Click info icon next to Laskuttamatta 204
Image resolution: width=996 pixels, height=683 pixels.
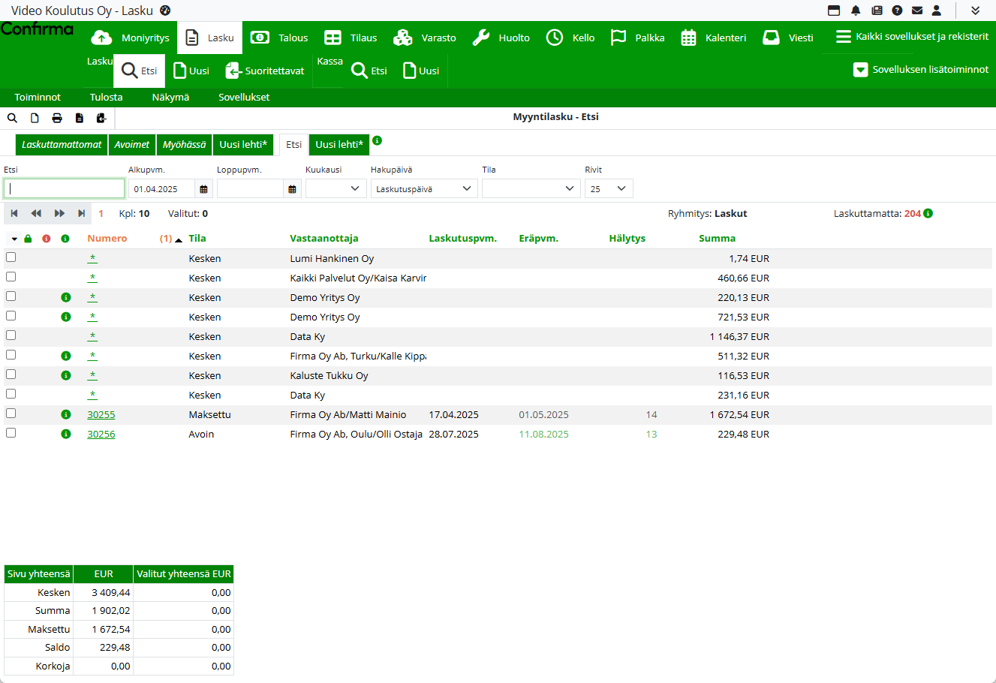928,214
